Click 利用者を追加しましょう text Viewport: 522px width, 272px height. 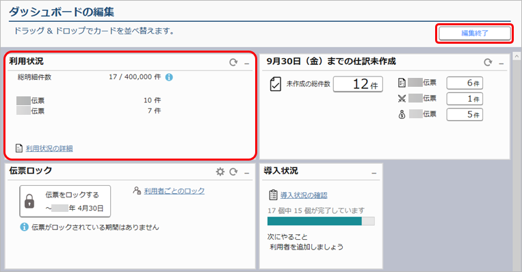[306, 247]
